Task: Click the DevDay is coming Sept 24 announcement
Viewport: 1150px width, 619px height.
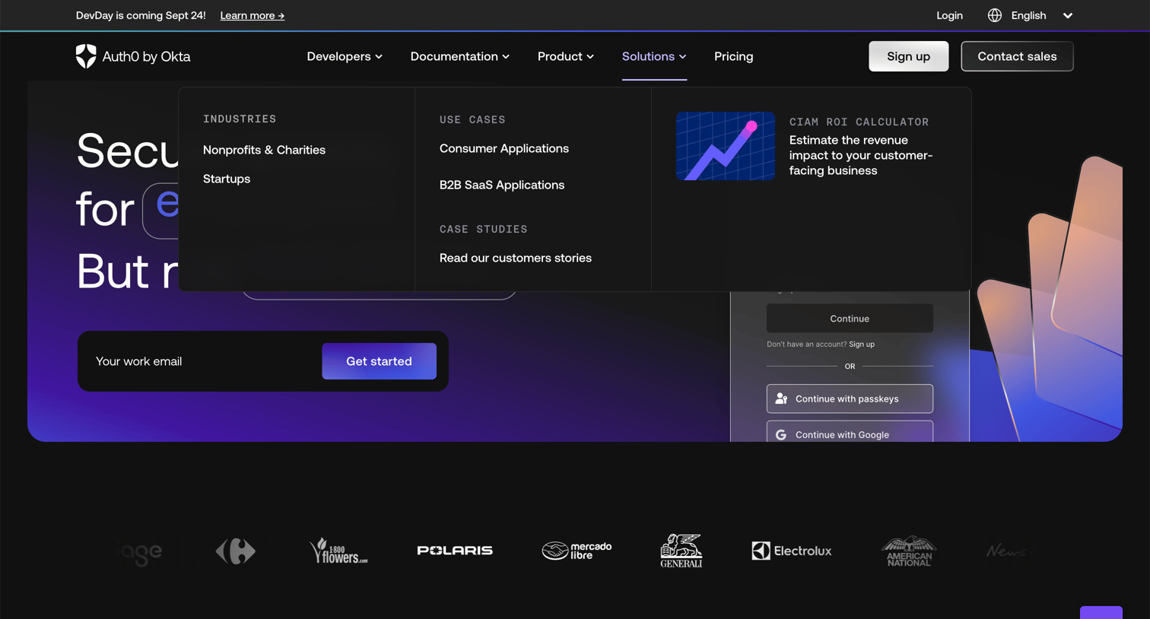Action: [141, 15]
